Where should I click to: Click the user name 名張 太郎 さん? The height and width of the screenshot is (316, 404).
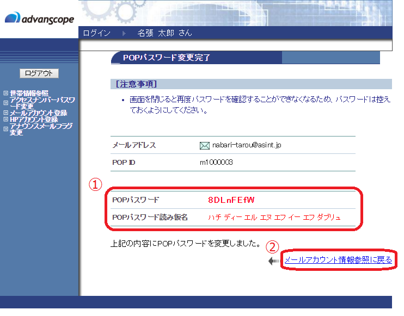pos(164,33)
